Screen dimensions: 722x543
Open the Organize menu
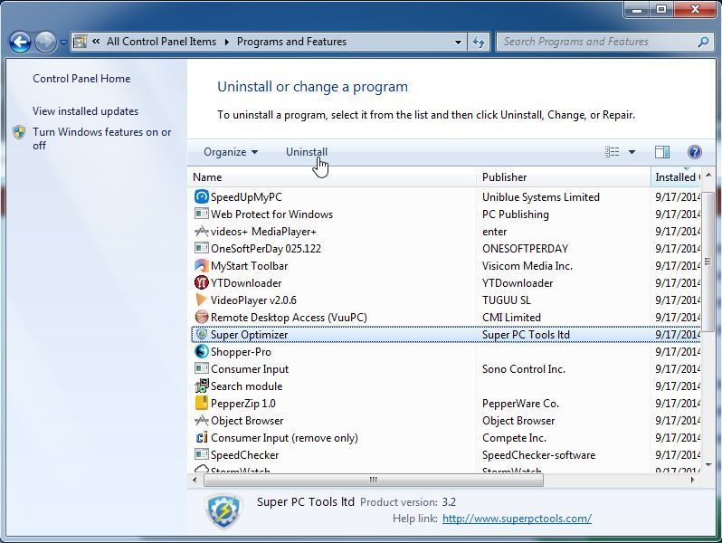point(231,152)
